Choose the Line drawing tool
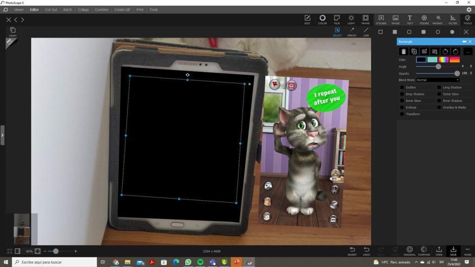This screenshot has width=475, height=267. tap(366, 32)
